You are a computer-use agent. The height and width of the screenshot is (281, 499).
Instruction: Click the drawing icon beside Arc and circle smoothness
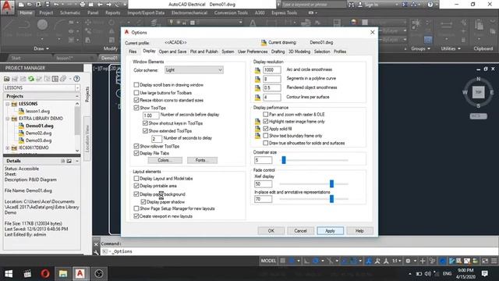[257, 70]
